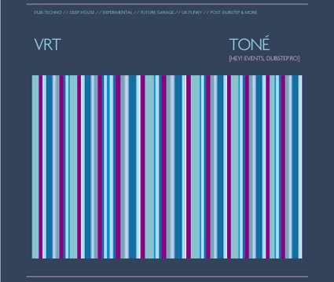Image resolution: width=334 pixels, height=282 pixels.
Task: Click the rightmost pale blue stripe
Action: (300, 167)
